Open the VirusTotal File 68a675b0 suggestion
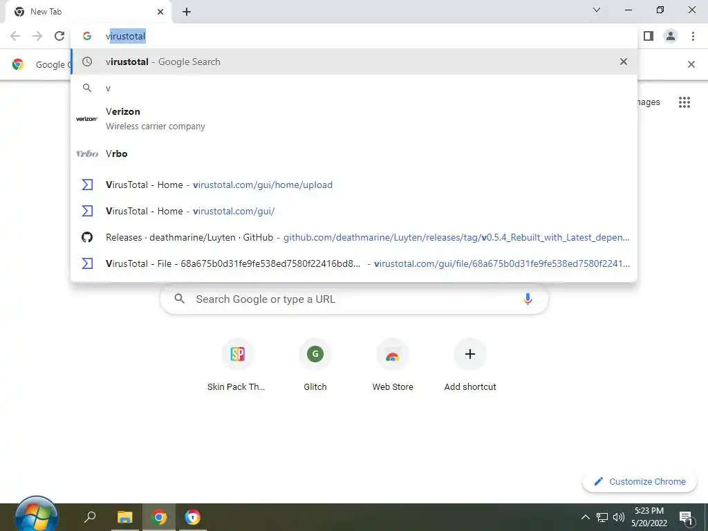The image size is (708, 531). pyautogui.click(x=354, y=263)
